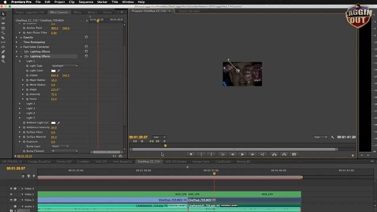Step back one frame
This screenshot has width=377, height=212.
point(233,154)
